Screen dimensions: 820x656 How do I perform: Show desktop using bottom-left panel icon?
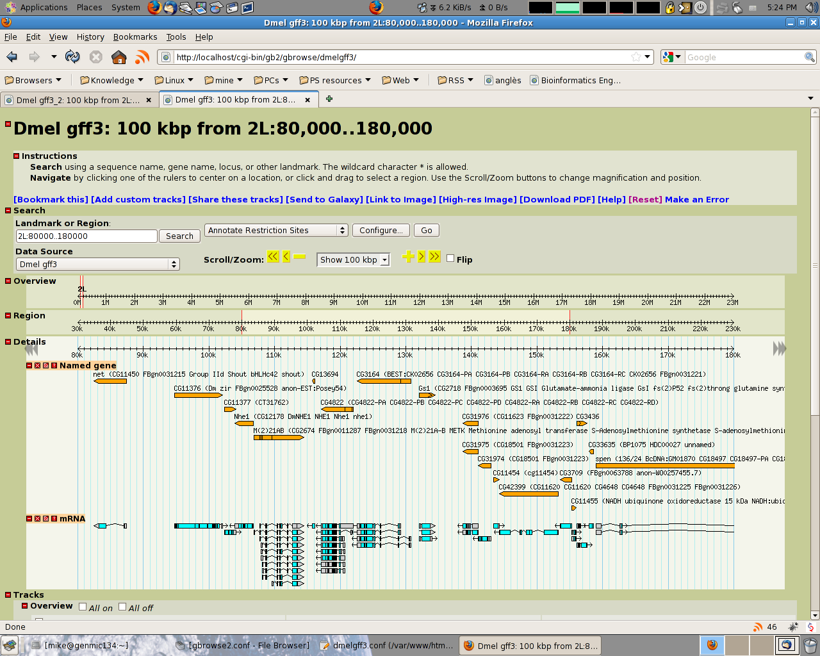[x=9, y=645]
